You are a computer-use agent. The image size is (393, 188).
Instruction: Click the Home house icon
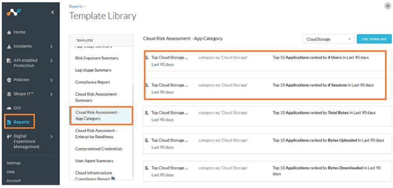(x=9, y=33)
